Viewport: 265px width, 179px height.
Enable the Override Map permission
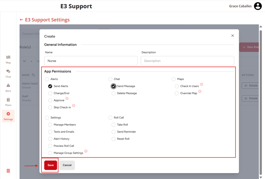[x=177, y=93]
